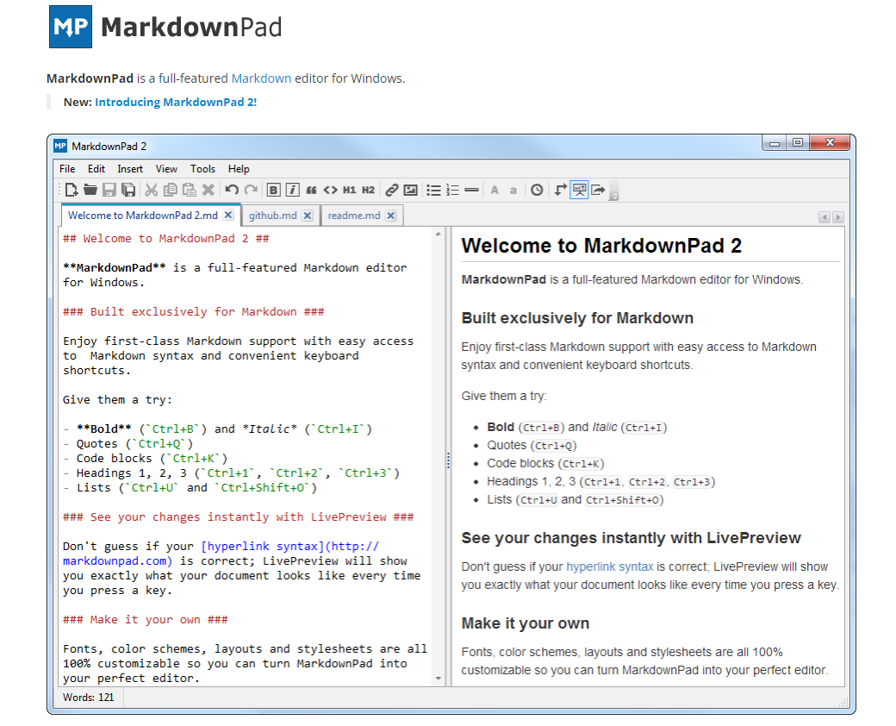The width and height of the screenshot is (896, 726).
Task: Insert a hyperlink with the chain icon
Action: point(391,190)
